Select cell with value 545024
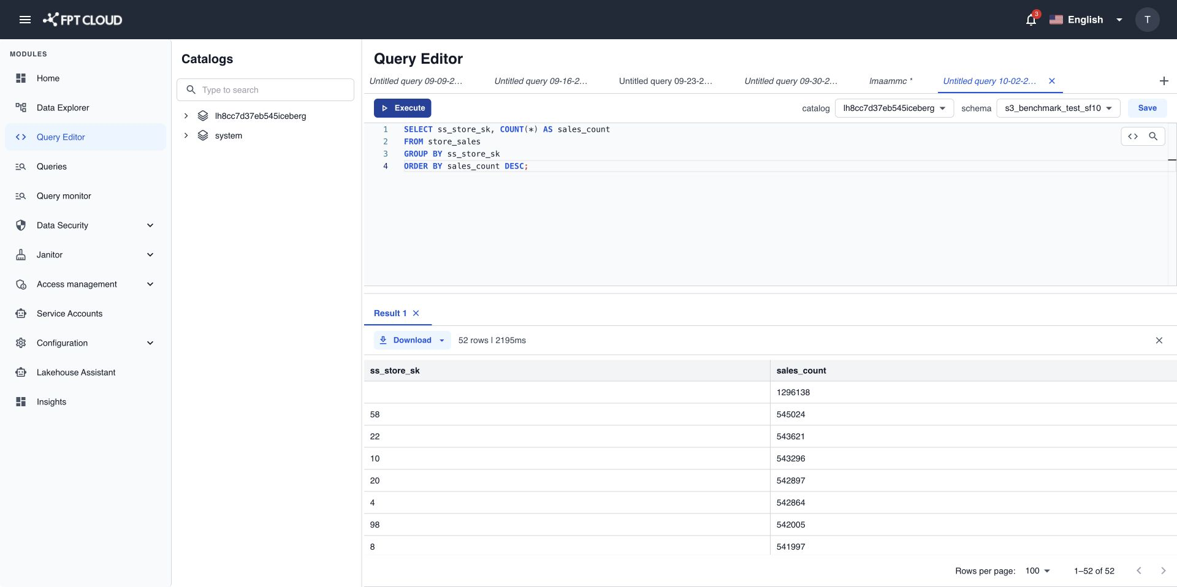This screenshot has height=587, width=1177. (x=973, y=415)
